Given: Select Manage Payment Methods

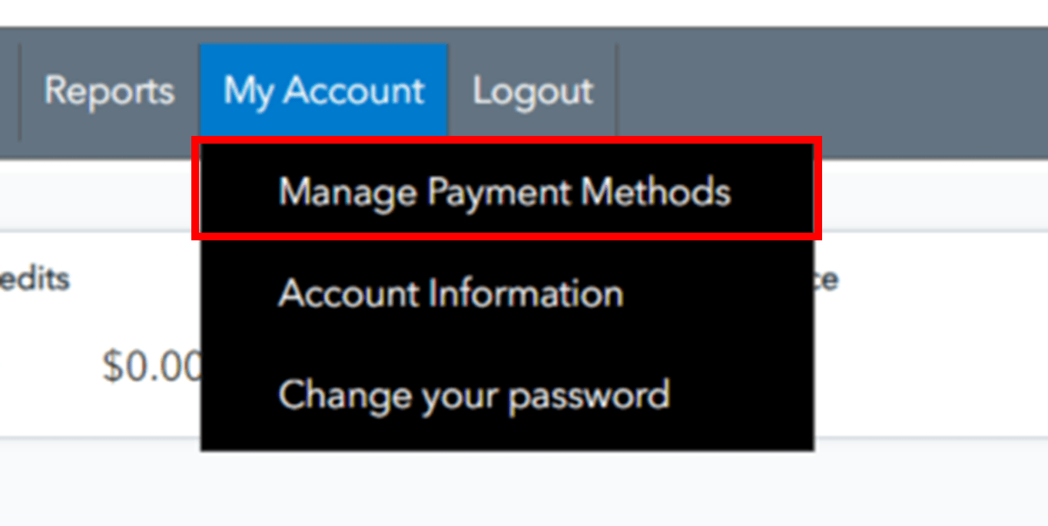Looking at the screenshot, I should pos(504,190).
